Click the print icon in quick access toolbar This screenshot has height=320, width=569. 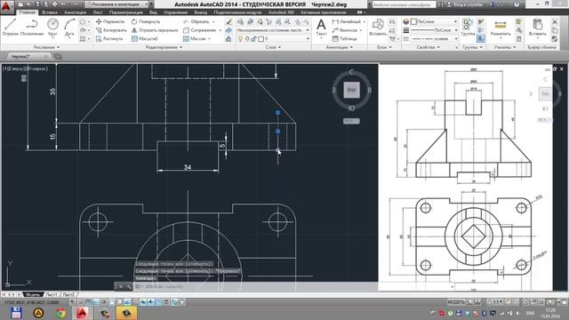54,4
